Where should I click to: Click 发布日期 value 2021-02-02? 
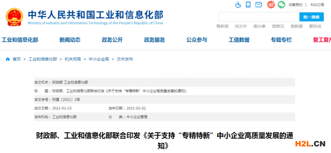click(136, 108)
